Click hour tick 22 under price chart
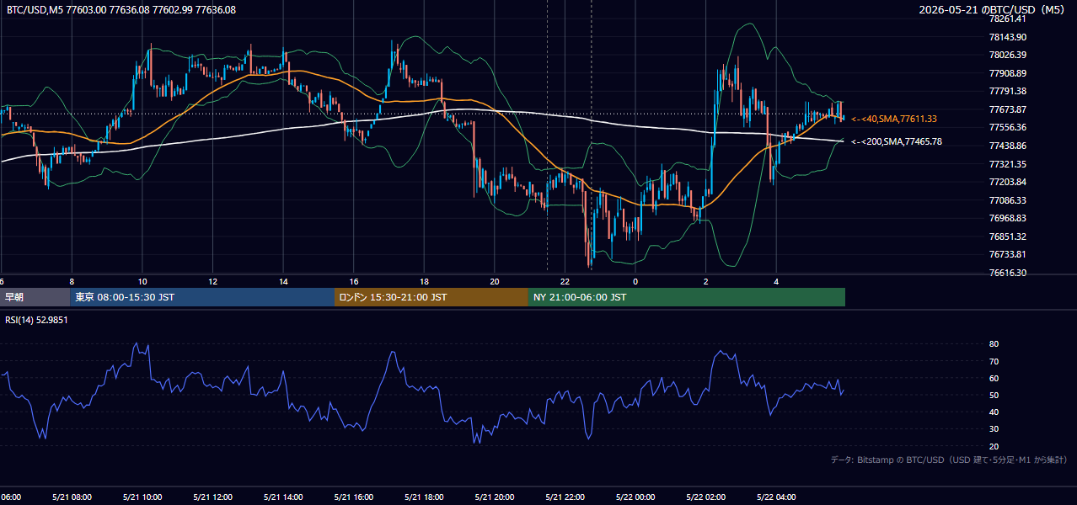This screenshot has height=505, width=1077. 565,281
